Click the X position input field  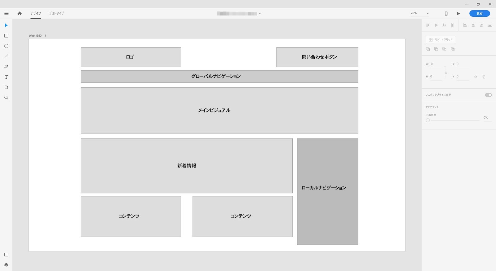pyautogui.click(x=463, y=64)
